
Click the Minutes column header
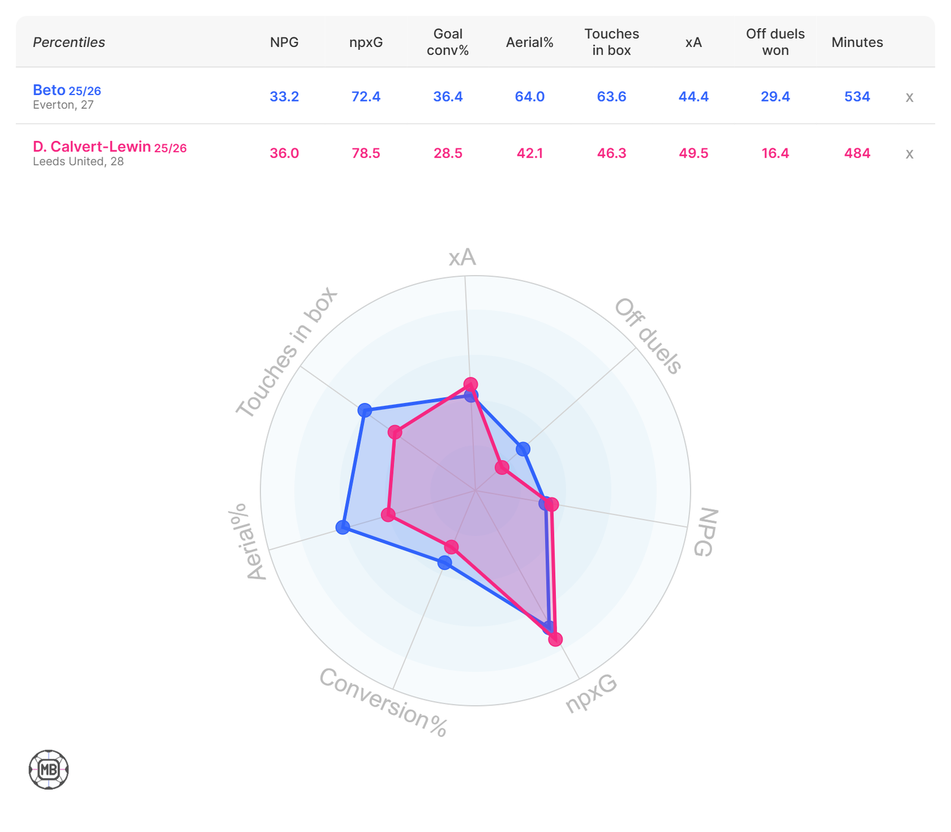(857, 42)
